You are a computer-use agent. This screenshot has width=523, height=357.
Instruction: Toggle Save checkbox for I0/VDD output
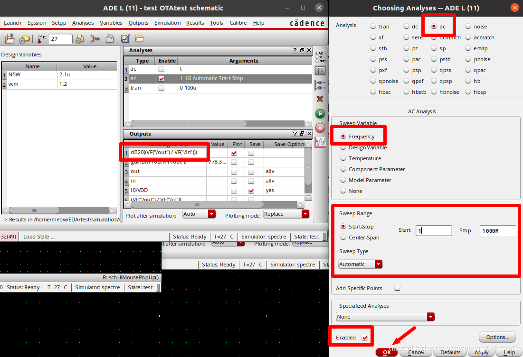tap(251, 191)
